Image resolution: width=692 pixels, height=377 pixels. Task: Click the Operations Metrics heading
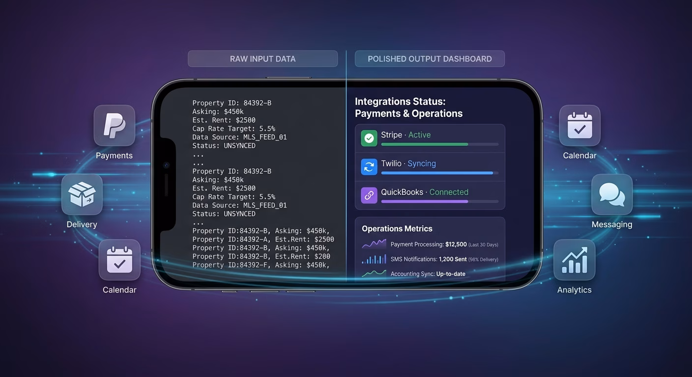click(x=397, y=229)
